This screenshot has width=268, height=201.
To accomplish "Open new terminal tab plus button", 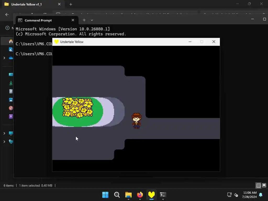I will pos(84,20).
